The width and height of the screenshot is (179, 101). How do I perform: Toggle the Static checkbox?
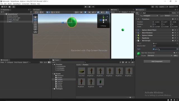pyautogui.click(x=171, y=13)
